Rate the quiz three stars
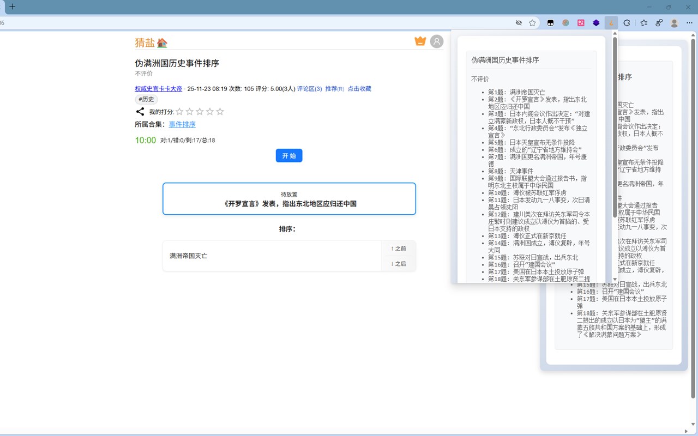 click(x=200, y=112)
